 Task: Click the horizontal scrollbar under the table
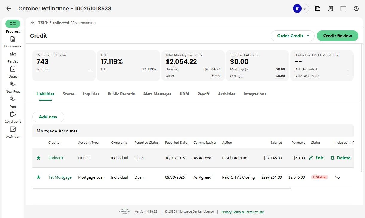(161, 188)
